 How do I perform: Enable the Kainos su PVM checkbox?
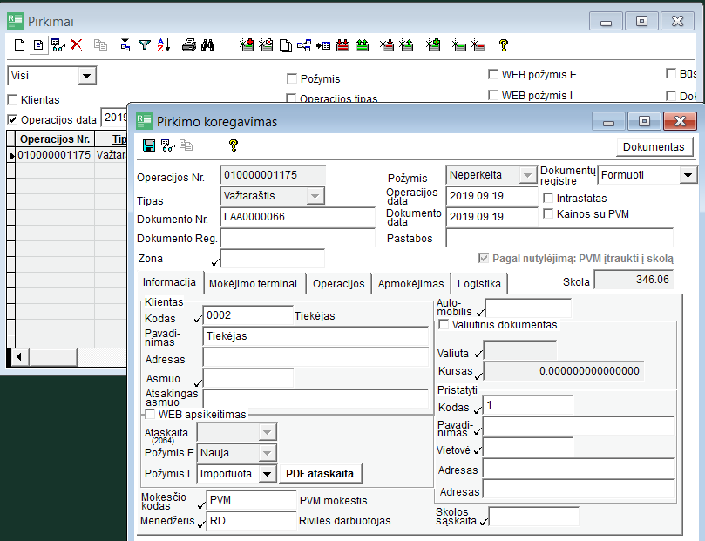pos(548,213)
